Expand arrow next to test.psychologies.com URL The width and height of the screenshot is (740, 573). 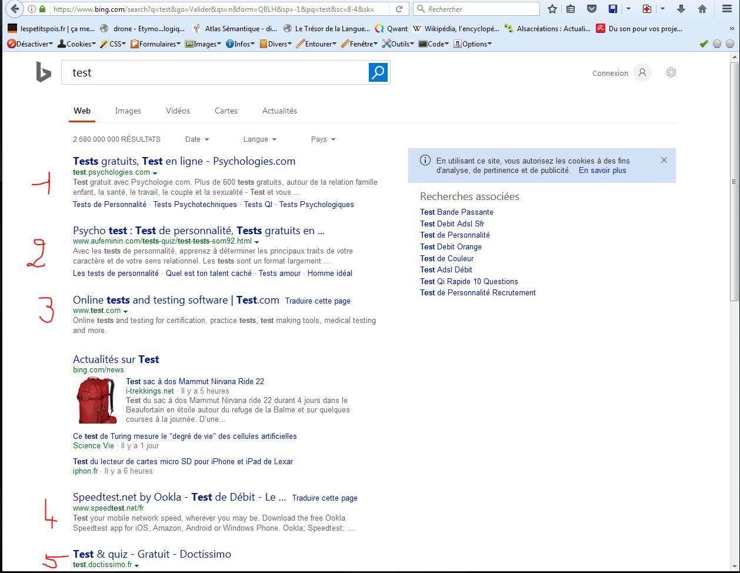click(x=155, y=173)
